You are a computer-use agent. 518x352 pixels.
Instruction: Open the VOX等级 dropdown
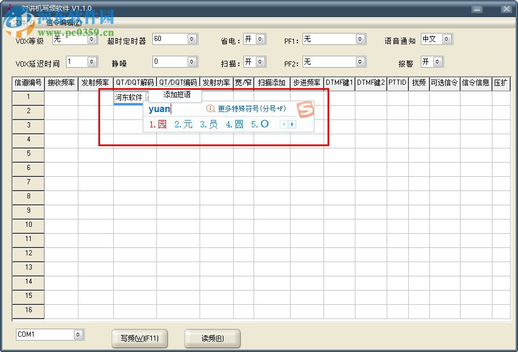click(x=92, y=39)
